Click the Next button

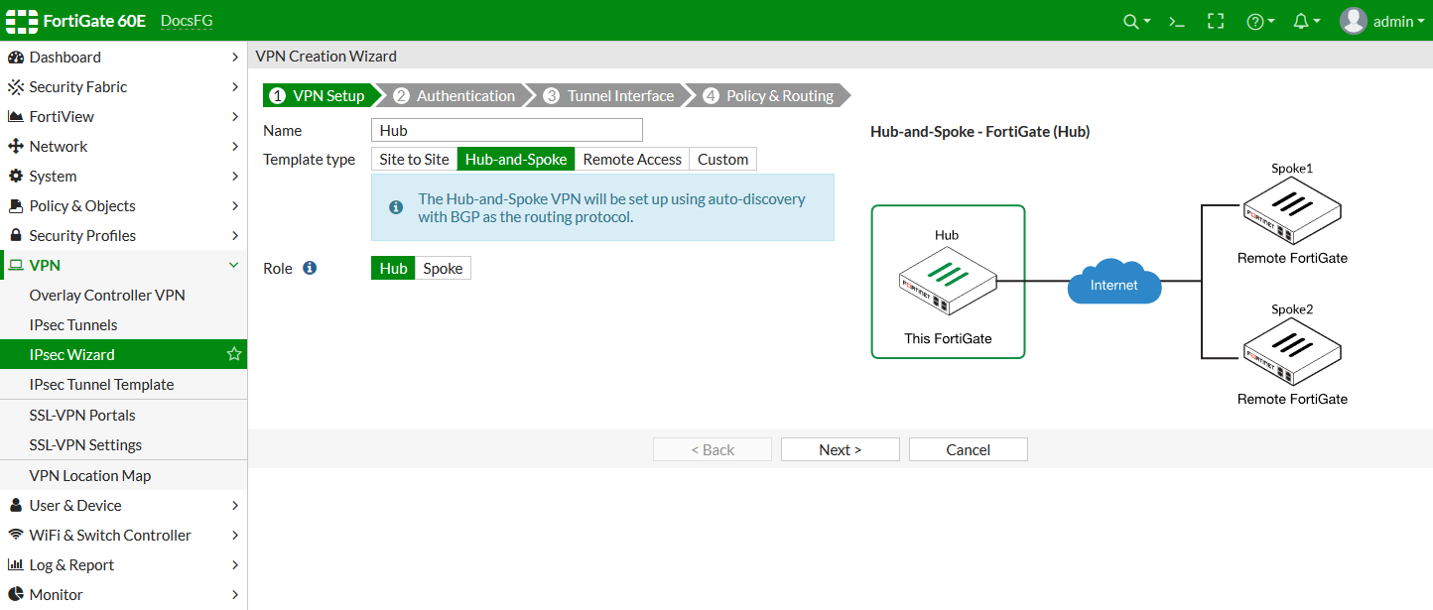pyautogui.click(x=840, y=448)
